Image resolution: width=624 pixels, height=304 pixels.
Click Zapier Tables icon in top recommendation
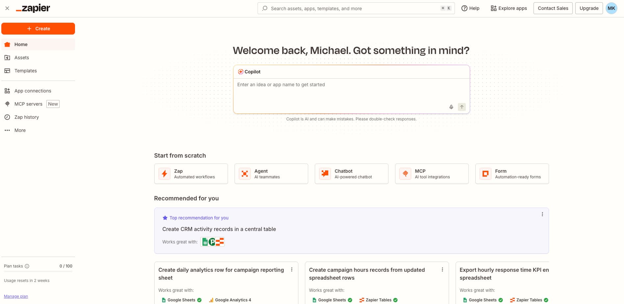coord(220,242)
